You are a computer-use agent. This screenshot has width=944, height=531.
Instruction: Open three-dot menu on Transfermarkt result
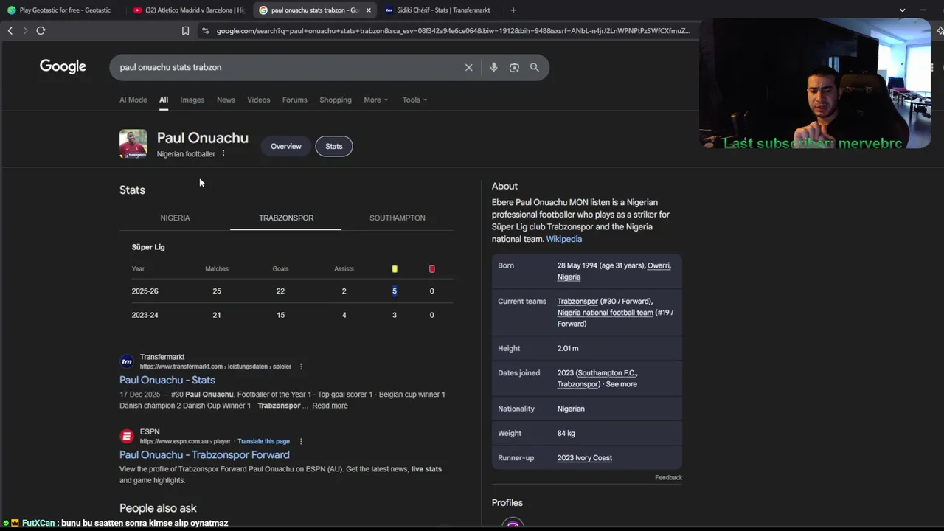click(x=301, y=367)
